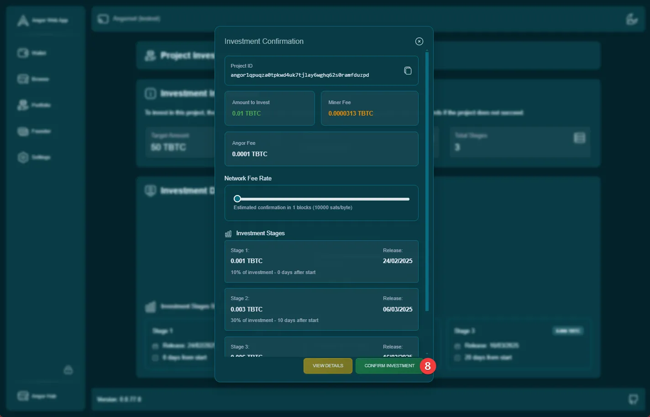Click the lock icon in sidebar
Screen dimensions: 650x417
point(68,370)
